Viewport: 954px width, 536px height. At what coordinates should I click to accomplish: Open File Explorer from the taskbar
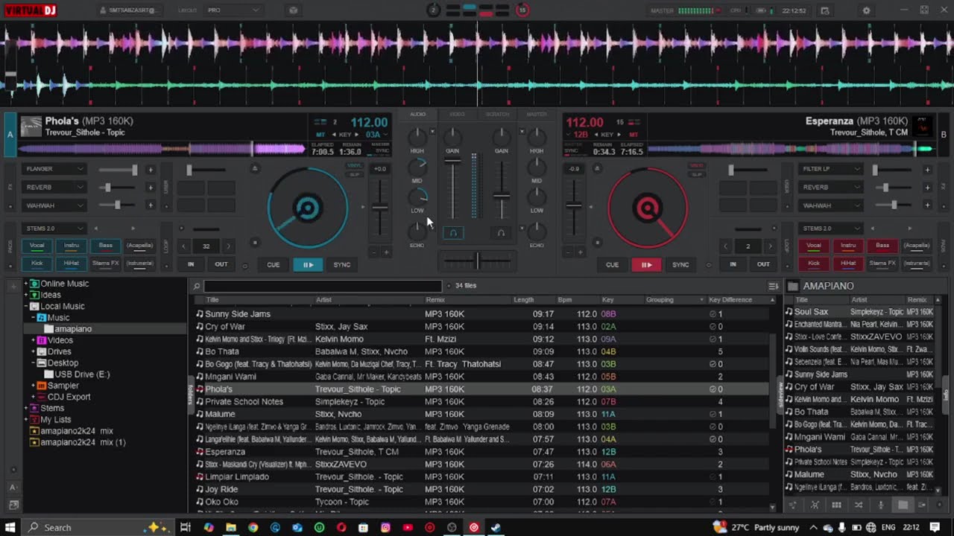(x=231, y=527)
